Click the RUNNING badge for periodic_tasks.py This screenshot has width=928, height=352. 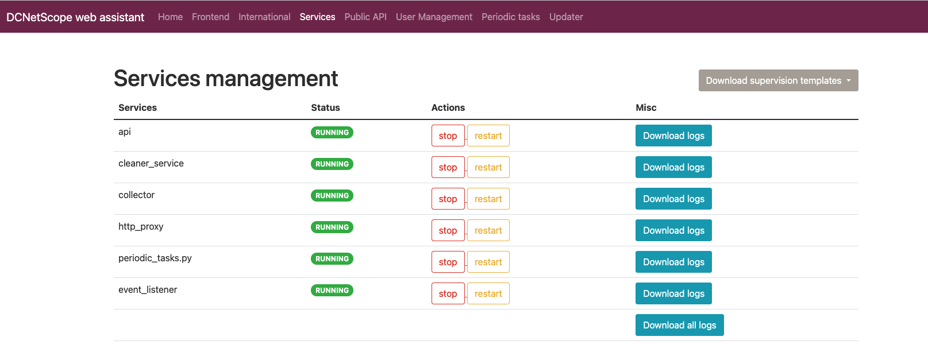click(332, 259)
